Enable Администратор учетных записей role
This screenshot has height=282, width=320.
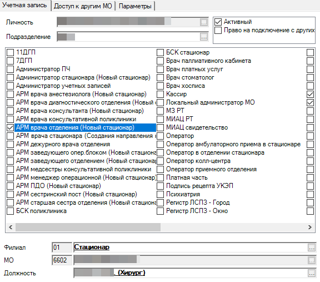(10, 86)
